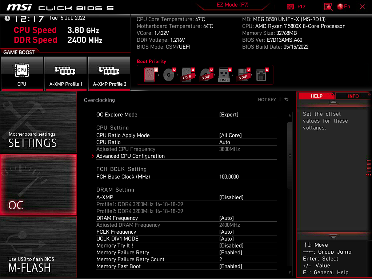The height and width of the screenshot is (279, 372).
Task: Select the USB hard disk boot device icon
Action: tap(188, 75)
